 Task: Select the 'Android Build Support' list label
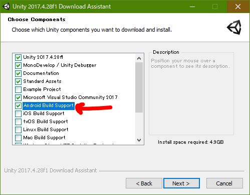(x=49, y=106)
